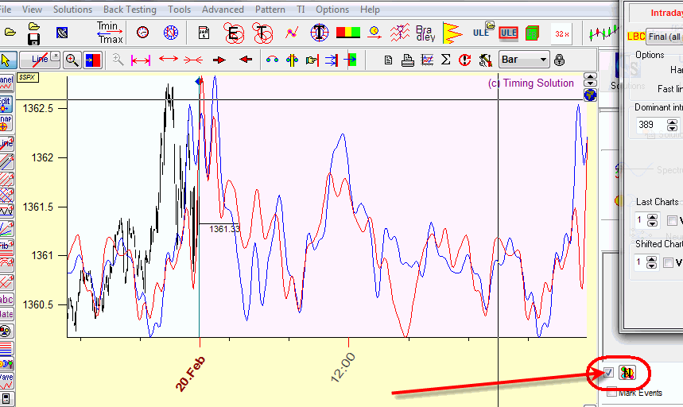Open the Bar chart type dropdown
This screenshot has width=683, height=407.
click(x=524, y=60)
